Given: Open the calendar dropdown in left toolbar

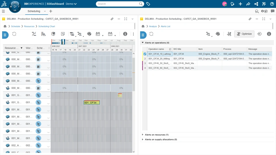Looking at the screenshot, I should [112, 34].
